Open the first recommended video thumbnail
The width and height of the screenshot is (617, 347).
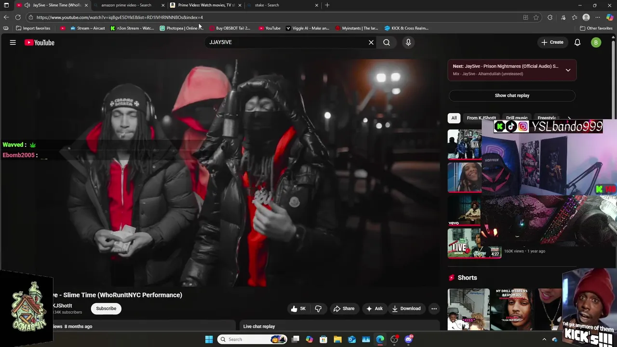tap(464, 144)
